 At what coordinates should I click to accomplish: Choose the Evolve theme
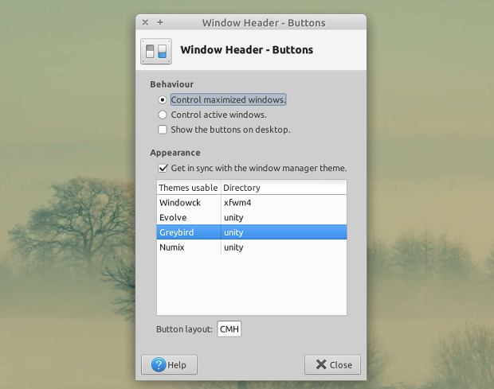pyautogui.click(x=252, y=217)
